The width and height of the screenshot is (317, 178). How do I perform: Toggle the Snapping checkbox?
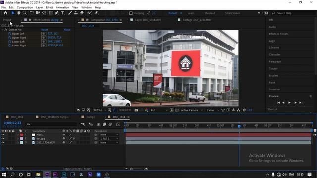click(x=131, y=13)
